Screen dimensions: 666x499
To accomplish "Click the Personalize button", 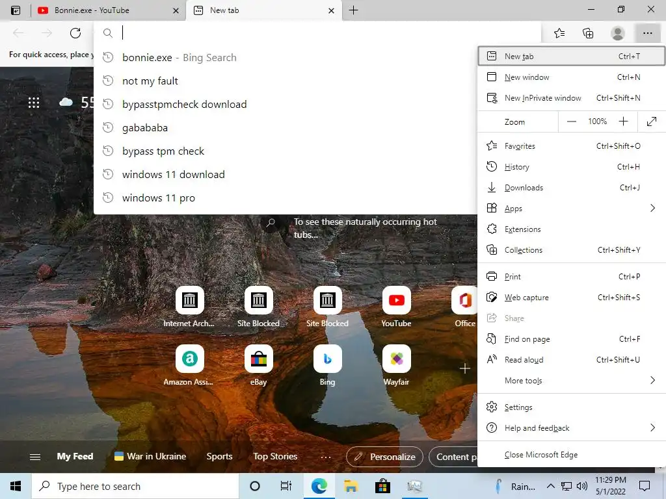I will point(385,457).
